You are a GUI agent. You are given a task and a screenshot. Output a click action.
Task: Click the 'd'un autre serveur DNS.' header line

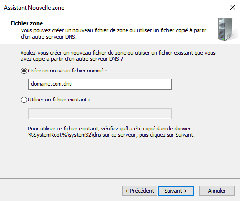tap(49, 37)
